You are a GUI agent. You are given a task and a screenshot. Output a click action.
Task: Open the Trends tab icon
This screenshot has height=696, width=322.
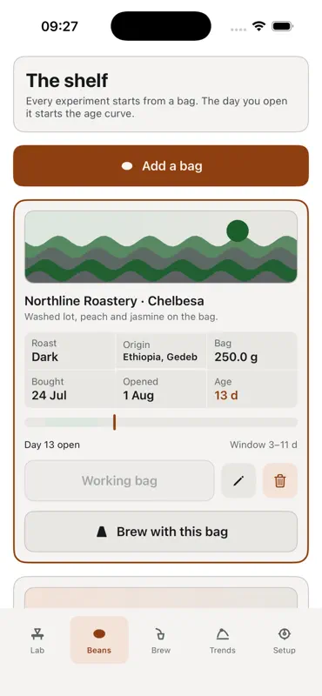coord(223,634)
